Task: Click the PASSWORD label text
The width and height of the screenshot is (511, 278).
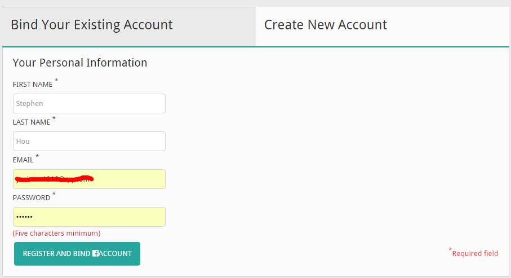Action: [x=32, y=198]
